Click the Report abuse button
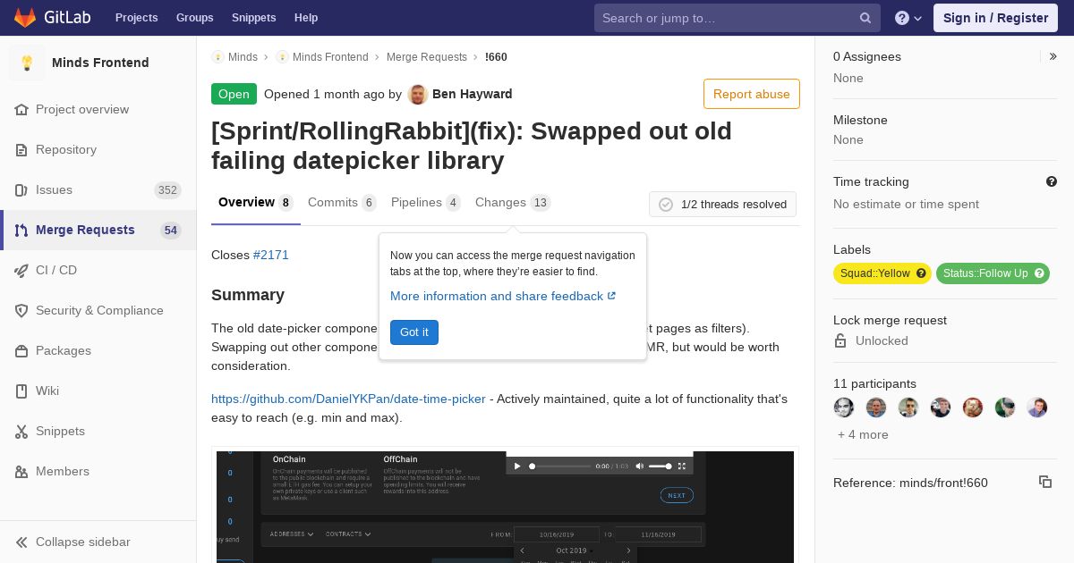 click(x=751, y=94)
